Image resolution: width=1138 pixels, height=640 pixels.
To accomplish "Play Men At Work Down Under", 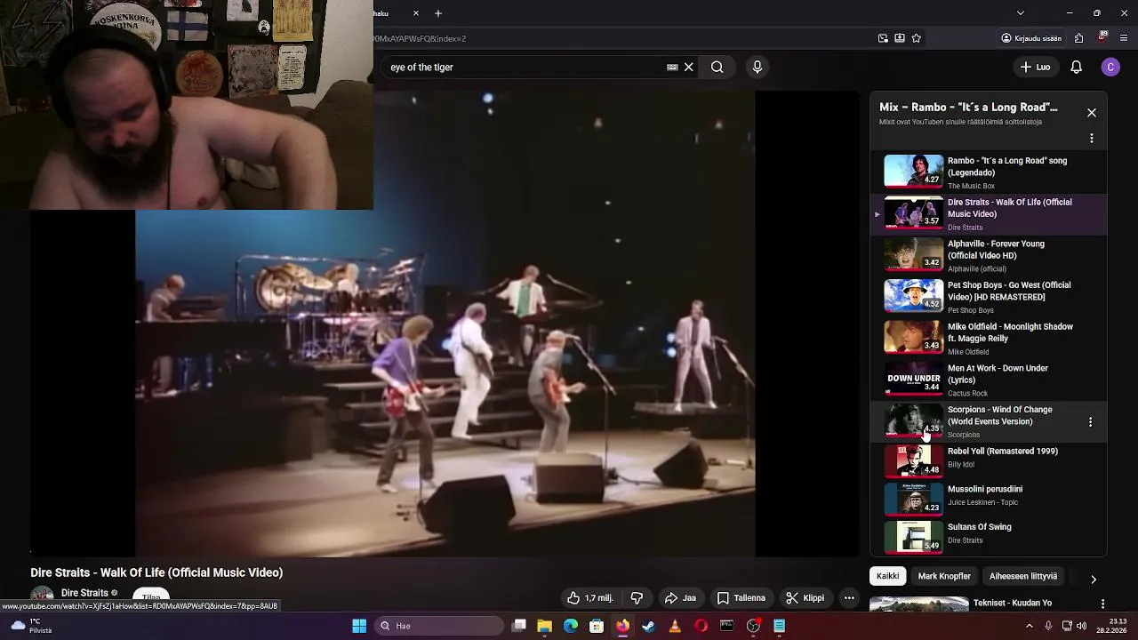I will [989, 380].
